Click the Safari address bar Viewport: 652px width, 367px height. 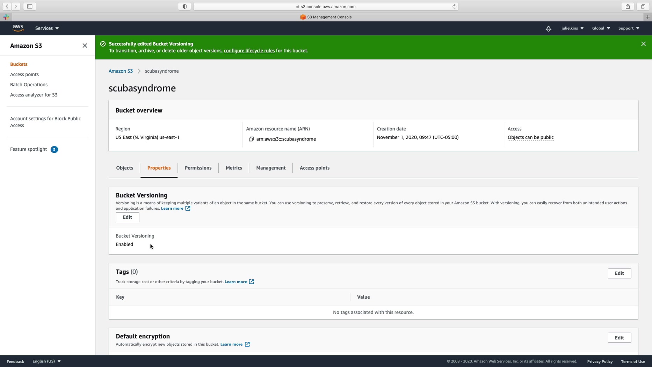[326, 6]
